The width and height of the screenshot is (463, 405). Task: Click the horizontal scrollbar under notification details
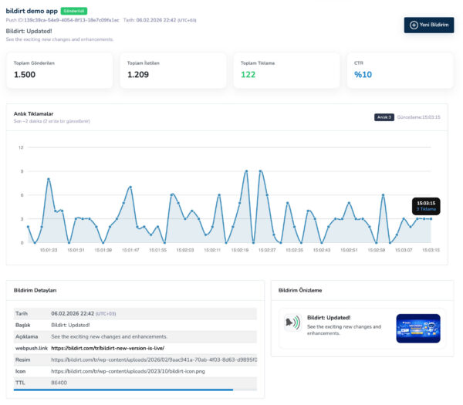[x=123, y=390]
